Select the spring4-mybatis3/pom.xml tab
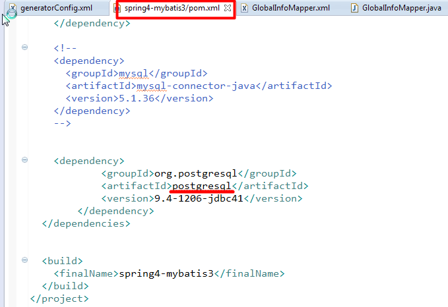 (172, 8)
